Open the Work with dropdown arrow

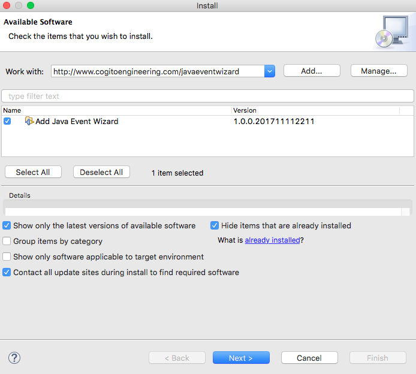pyautogui.click(x=270, y=71)
